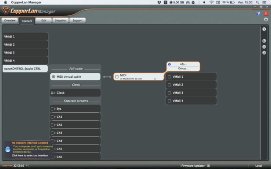Open the Google Plus icon
The width and height of the screenshot is (271, 169).
coord(266,14)
